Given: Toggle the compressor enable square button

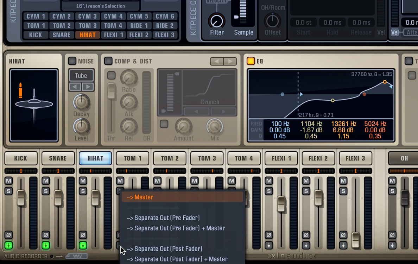Looking at the screenshot, I should (x=111, y=75).
